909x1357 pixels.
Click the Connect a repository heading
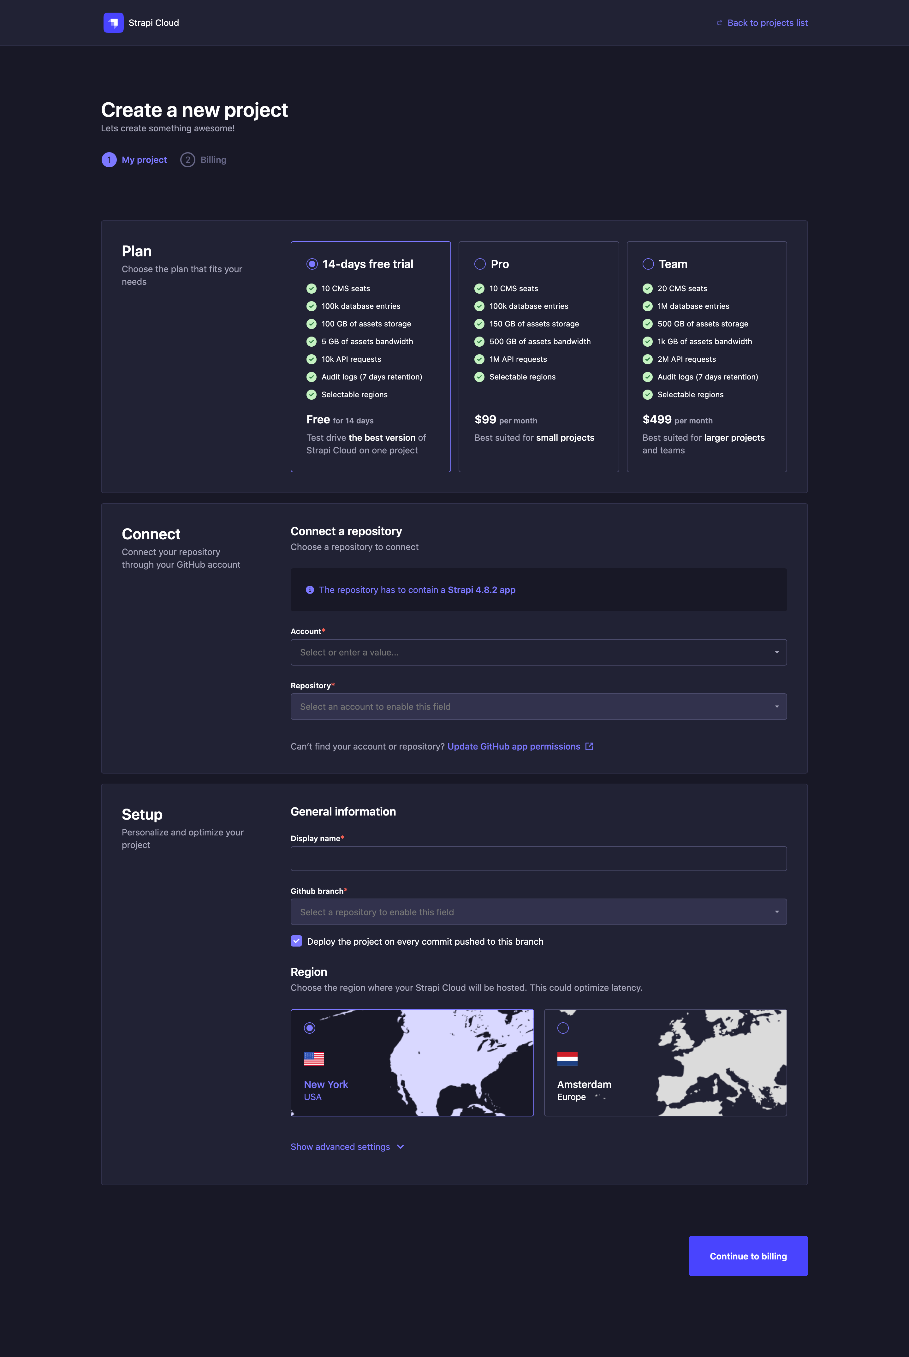(346, 531)
